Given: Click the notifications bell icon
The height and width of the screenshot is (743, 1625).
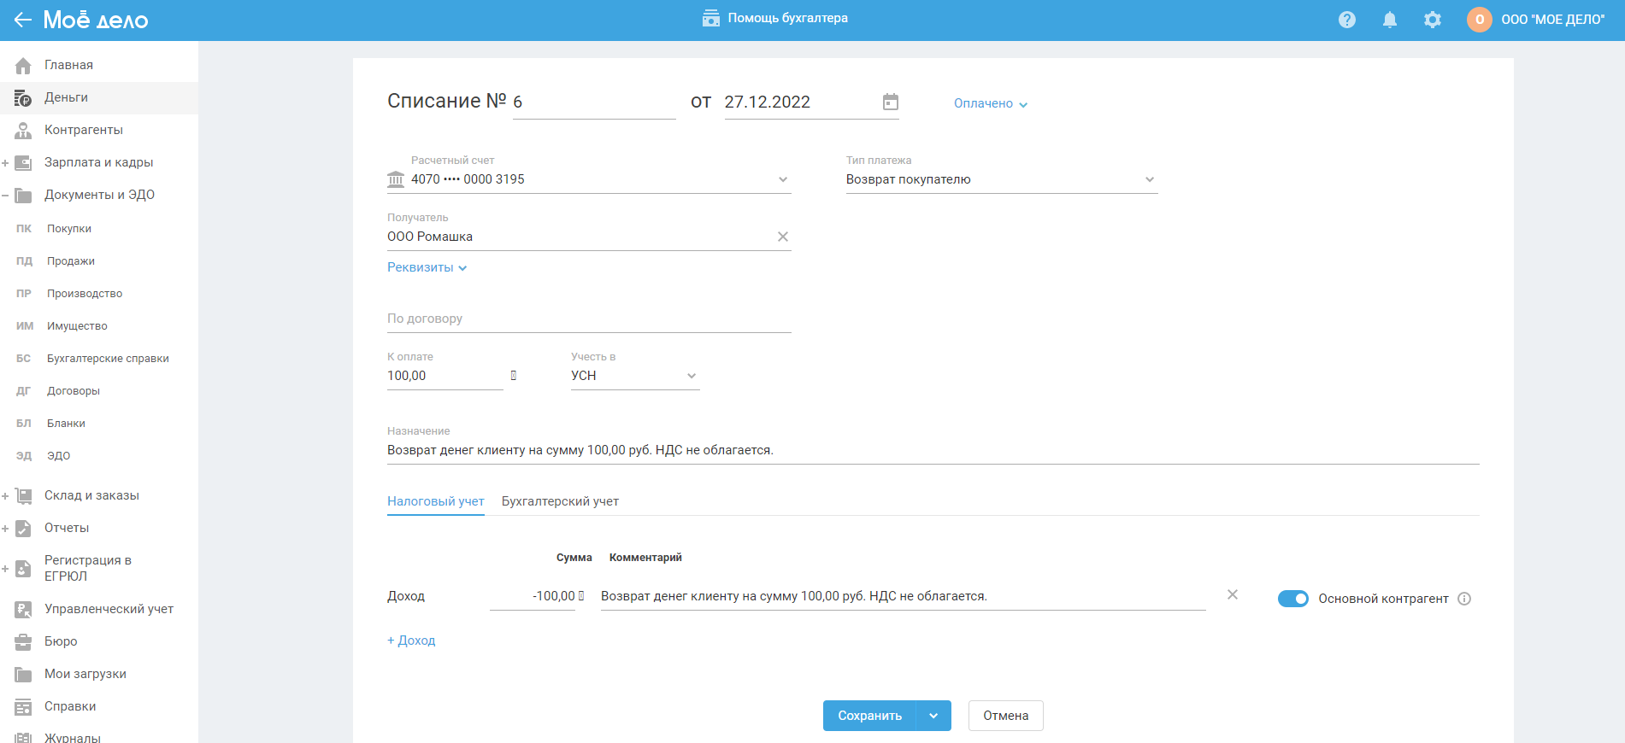Looking at the screenshot, I should coord(1389,20).
